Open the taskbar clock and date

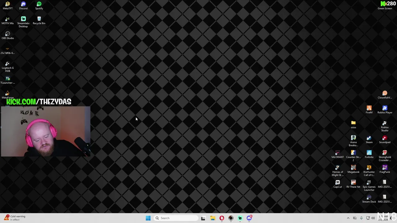coord(383,218)
